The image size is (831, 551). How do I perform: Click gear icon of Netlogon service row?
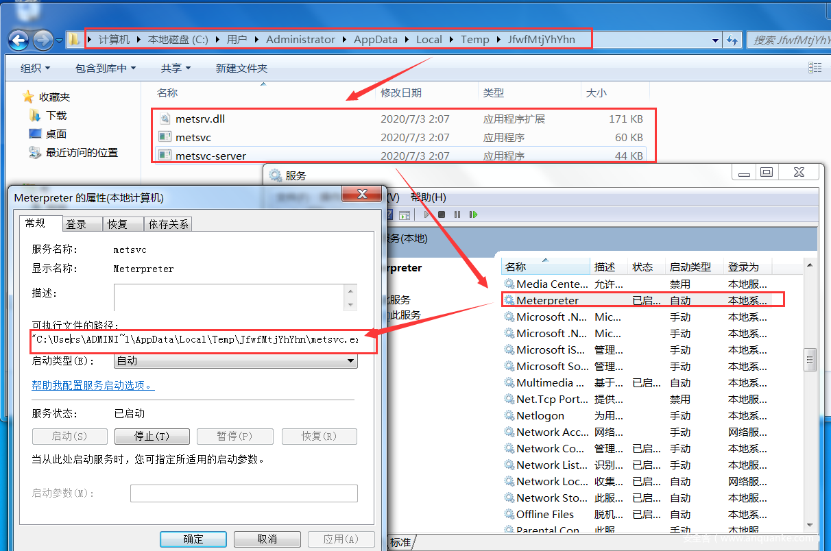pos(509,415)
